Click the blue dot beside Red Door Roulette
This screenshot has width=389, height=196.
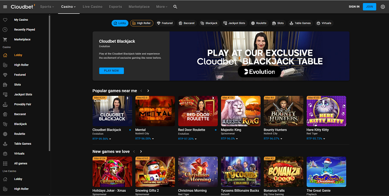click(x=216, y=130)
